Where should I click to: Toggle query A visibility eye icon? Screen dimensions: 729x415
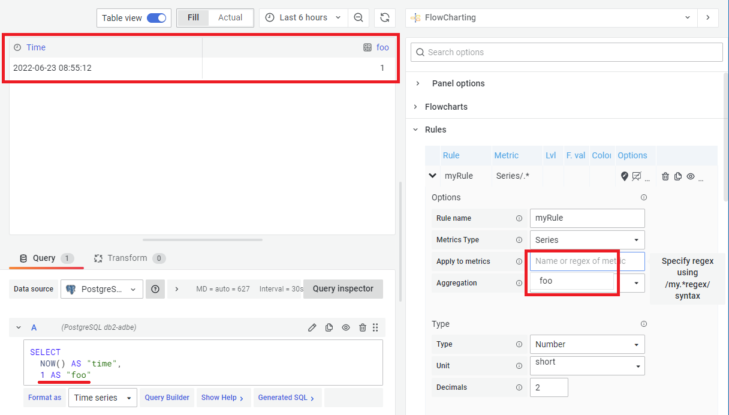346,327
